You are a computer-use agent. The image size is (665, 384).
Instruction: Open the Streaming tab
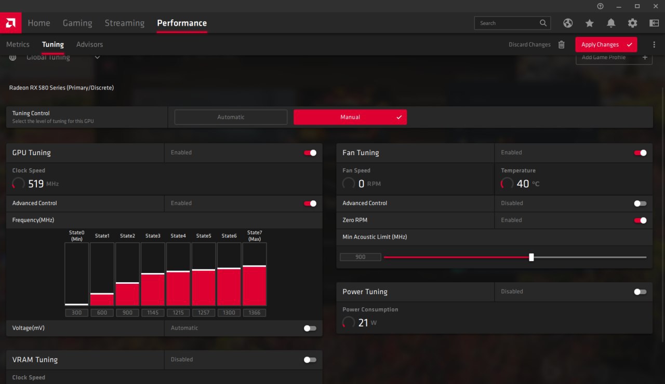click(x=125, y=23)
